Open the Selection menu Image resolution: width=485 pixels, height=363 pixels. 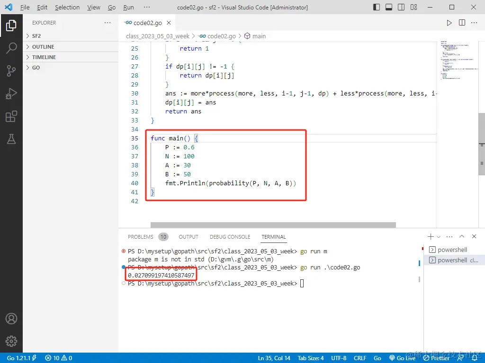tap(67, 8)
